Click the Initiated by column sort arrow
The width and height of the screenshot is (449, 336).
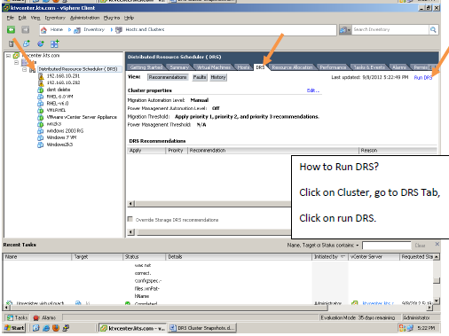(343, 256)
